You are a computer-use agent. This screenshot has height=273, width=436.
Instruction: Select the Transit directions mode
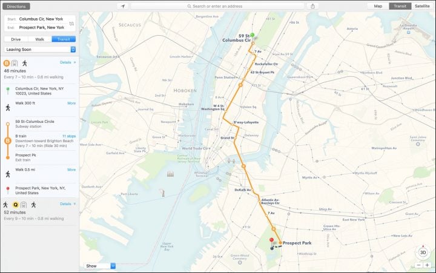pos(64,39)
